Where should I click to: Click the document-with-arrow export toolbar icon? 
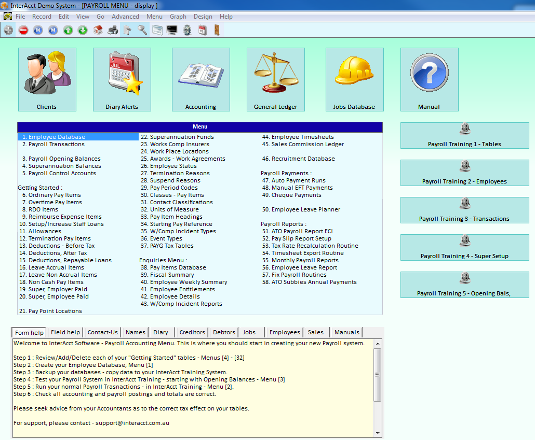(x=127, y=30)
